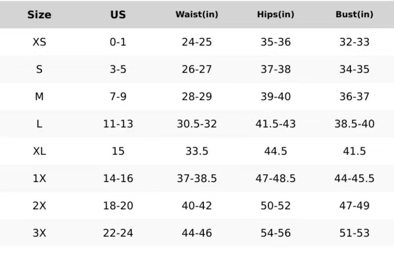Click the hips value 39-40
394x257 pixels.
[275, 97]
